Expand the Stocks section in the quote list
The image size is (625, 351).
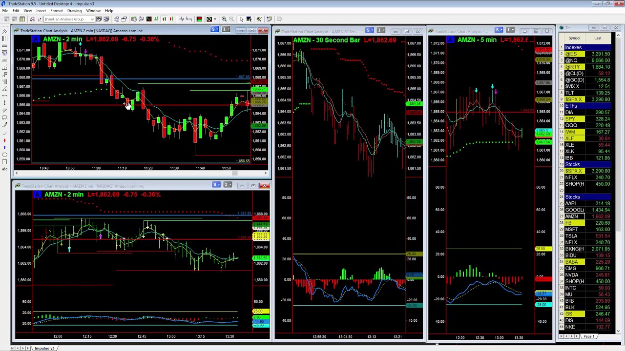pos(572,196)
